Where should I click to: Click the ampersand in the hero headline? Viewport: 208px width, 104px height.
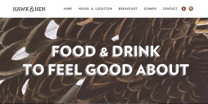click(104, 52)
